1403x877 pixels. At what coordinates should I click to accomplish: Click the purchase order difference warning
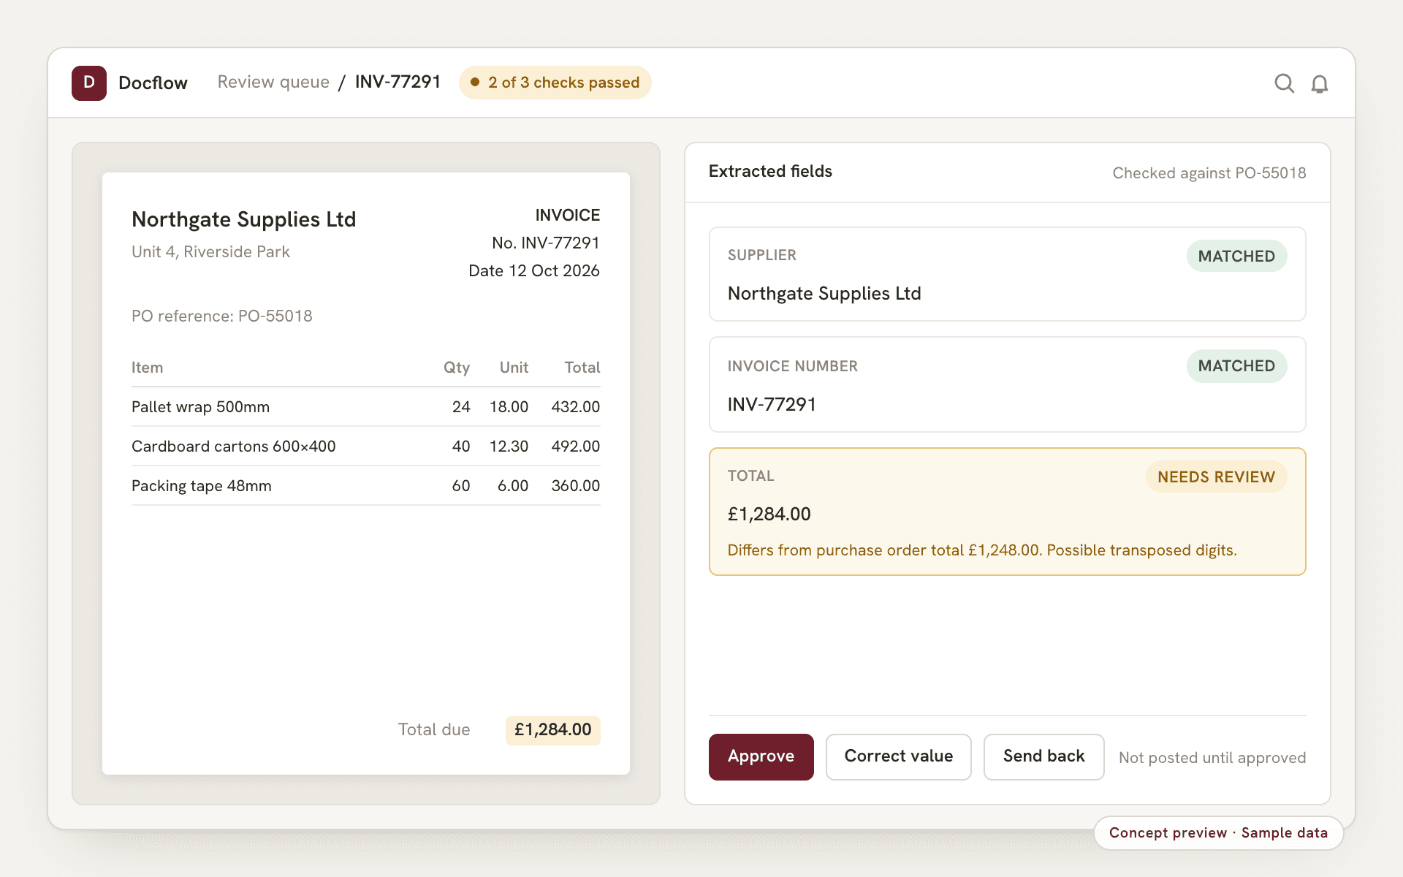click(982, 550)
